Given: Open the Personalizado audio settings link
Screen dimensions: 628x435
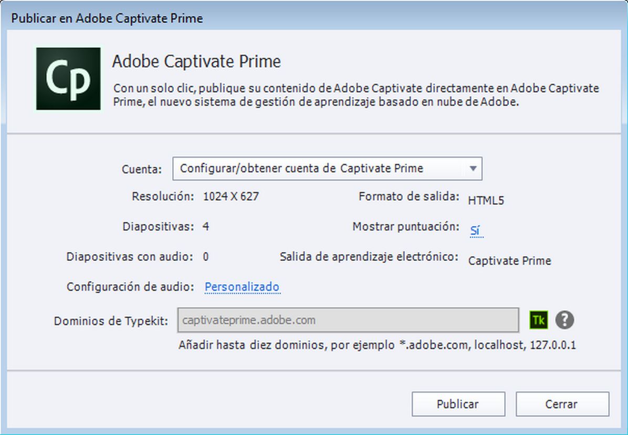Looking at the screenshot, I should click(x=242, y=287).
